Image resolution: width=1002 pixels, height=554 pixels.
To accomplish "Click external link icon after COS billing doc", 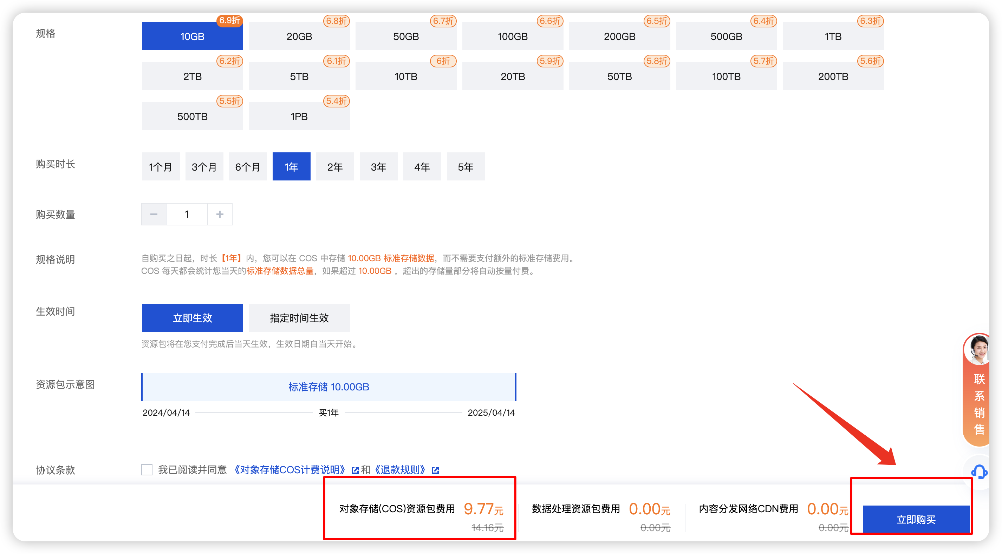I will [355, 470].
